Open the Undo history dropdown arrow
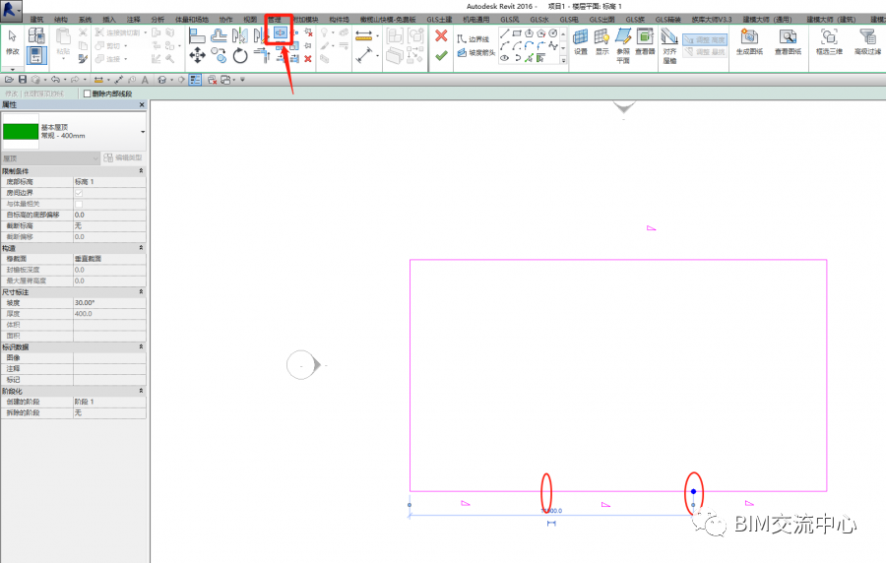Image resolution: width=886 pixels, height=563 pixels. 65,80
